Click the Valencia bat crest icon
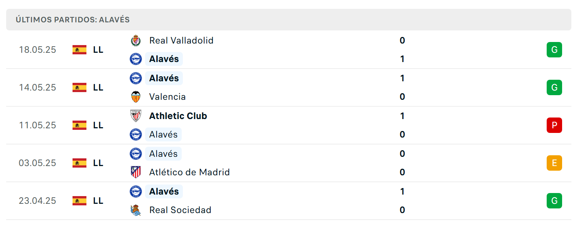 coord(136,97)
